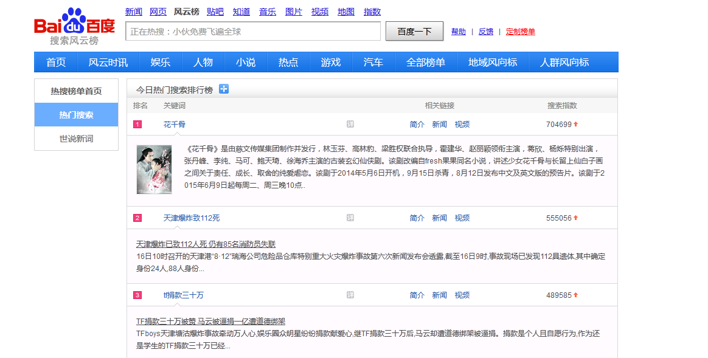Image resolution: width=708 pixels, height=358 pixels.
Task: Click the rank 3 badge
Action: coord(137,295)
